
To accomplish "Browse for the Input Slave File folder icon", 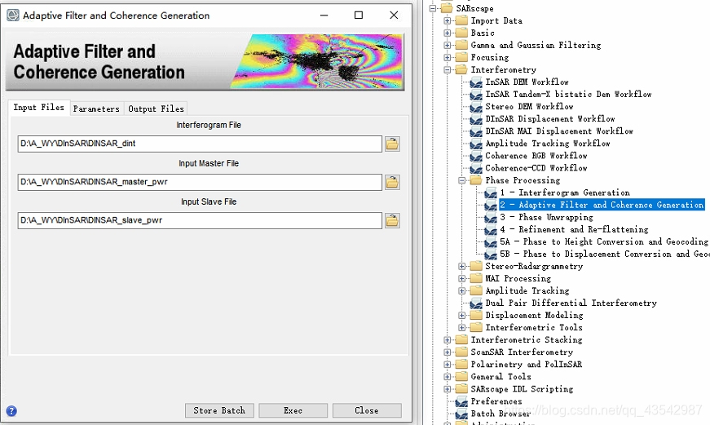I will tap(392, 220).
